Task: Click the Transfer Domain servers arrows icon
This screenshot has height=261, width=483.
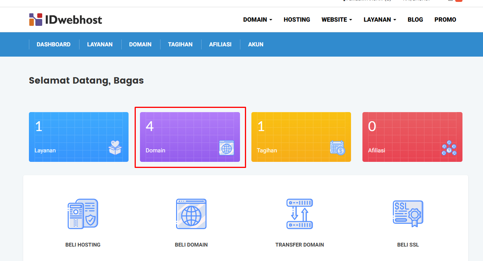Action: tap(300, 214)
